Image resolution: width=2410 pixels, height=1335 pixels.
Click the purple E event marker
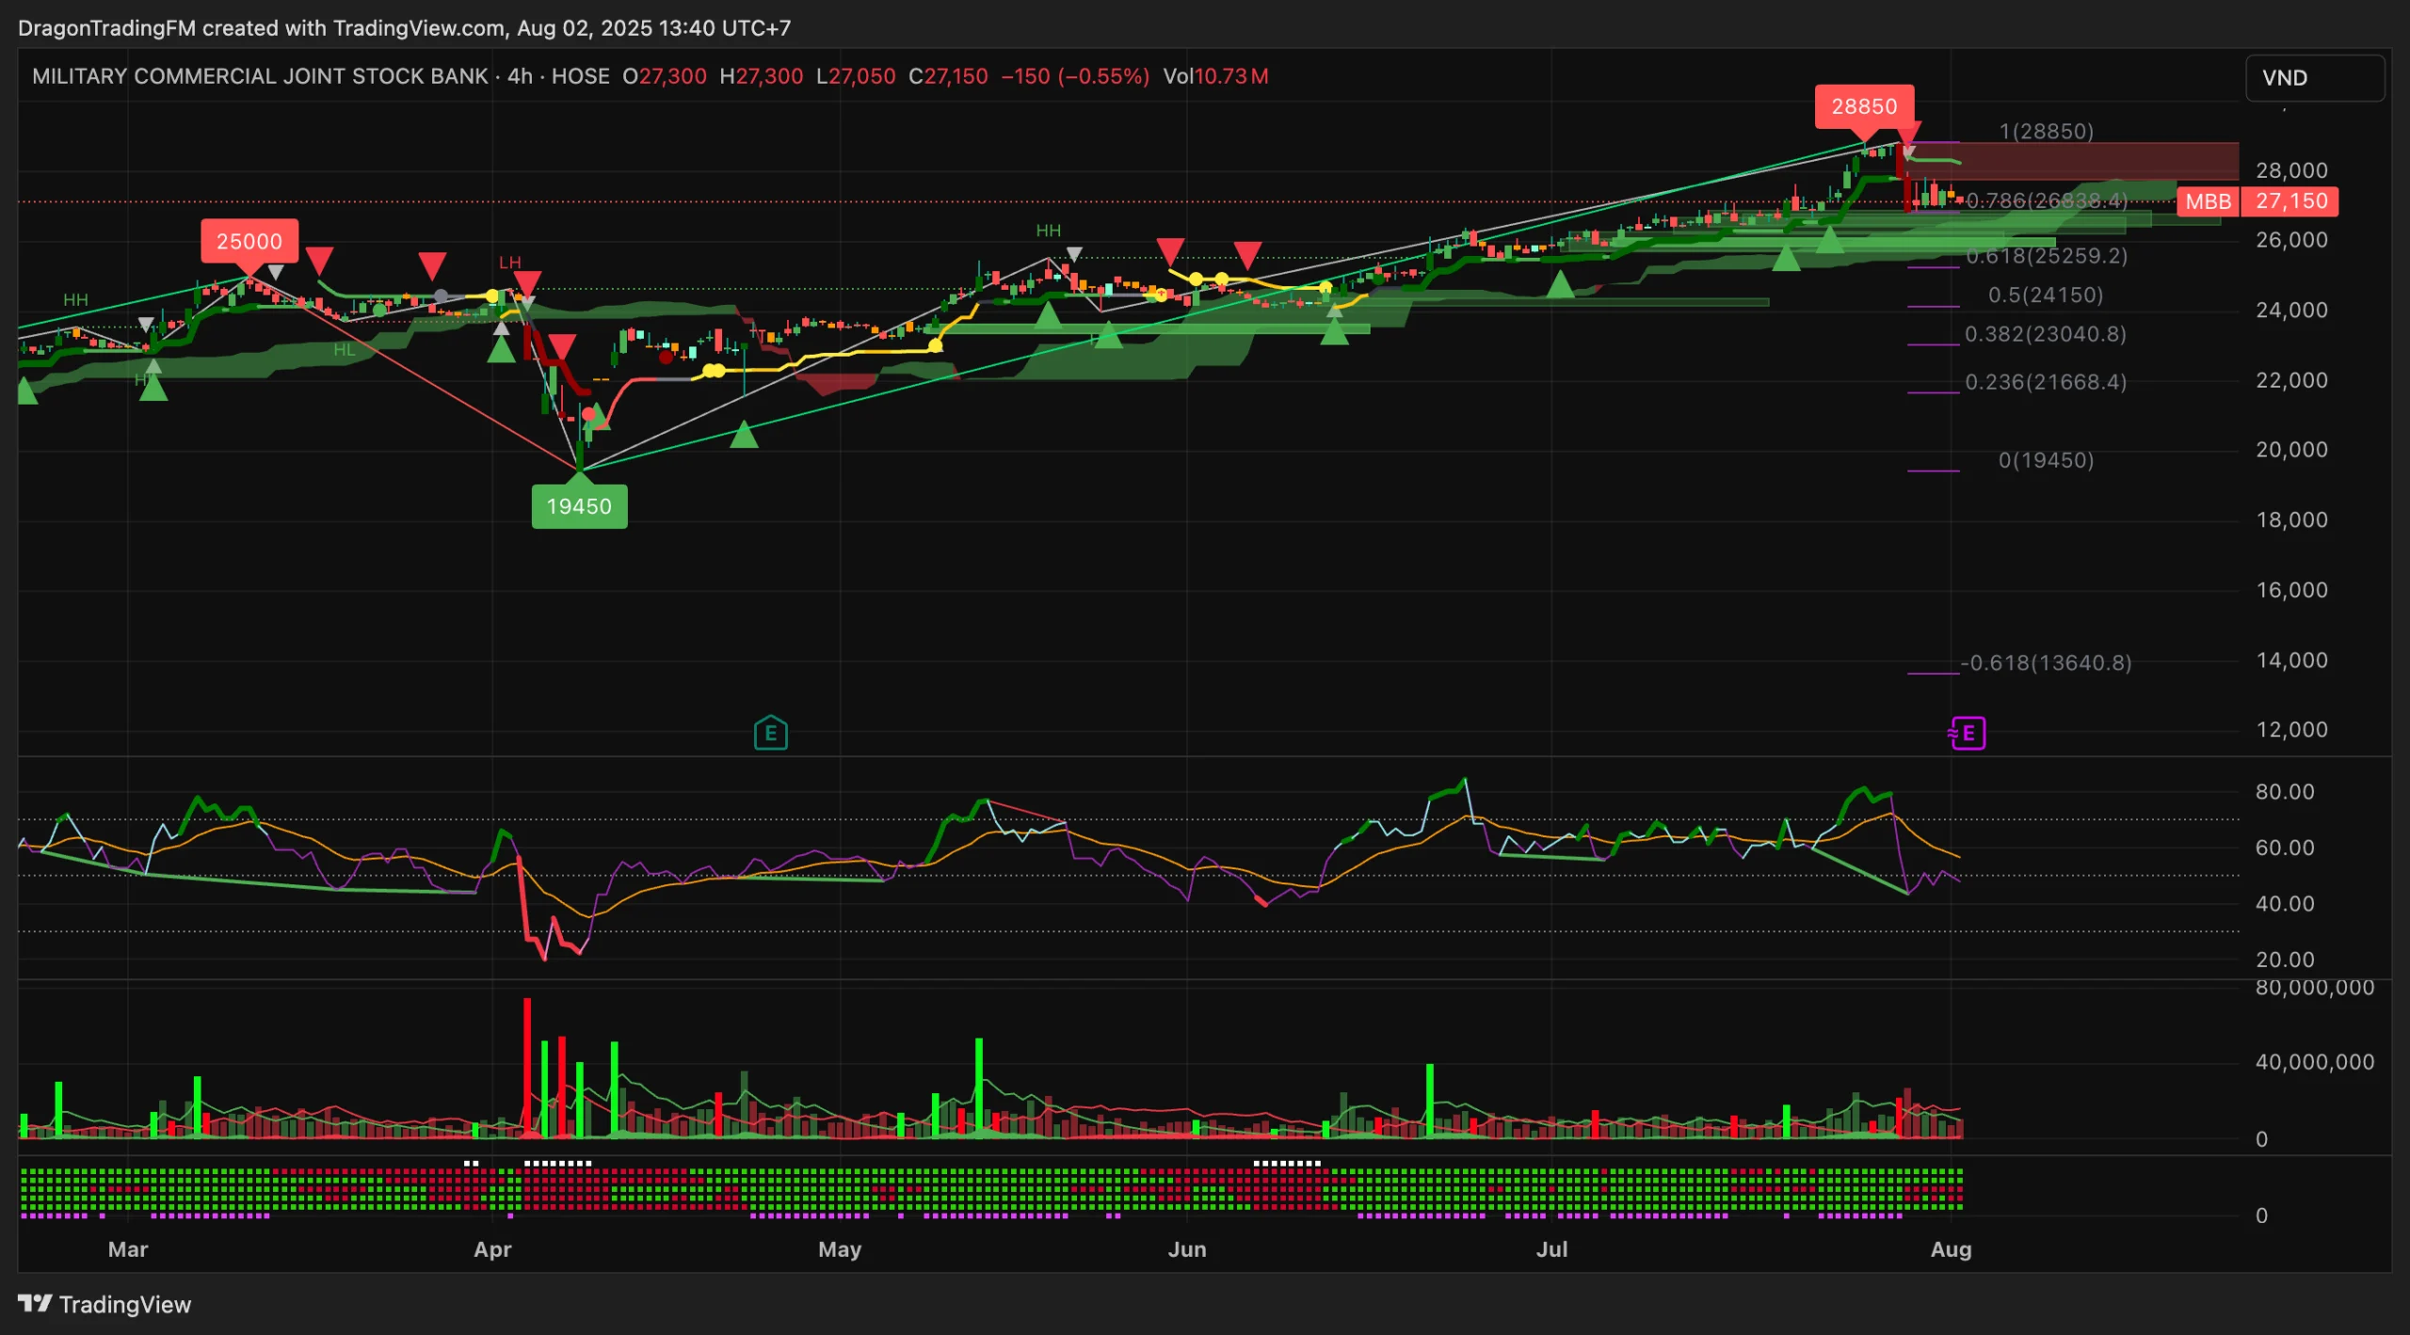[x=1968, y=733]
